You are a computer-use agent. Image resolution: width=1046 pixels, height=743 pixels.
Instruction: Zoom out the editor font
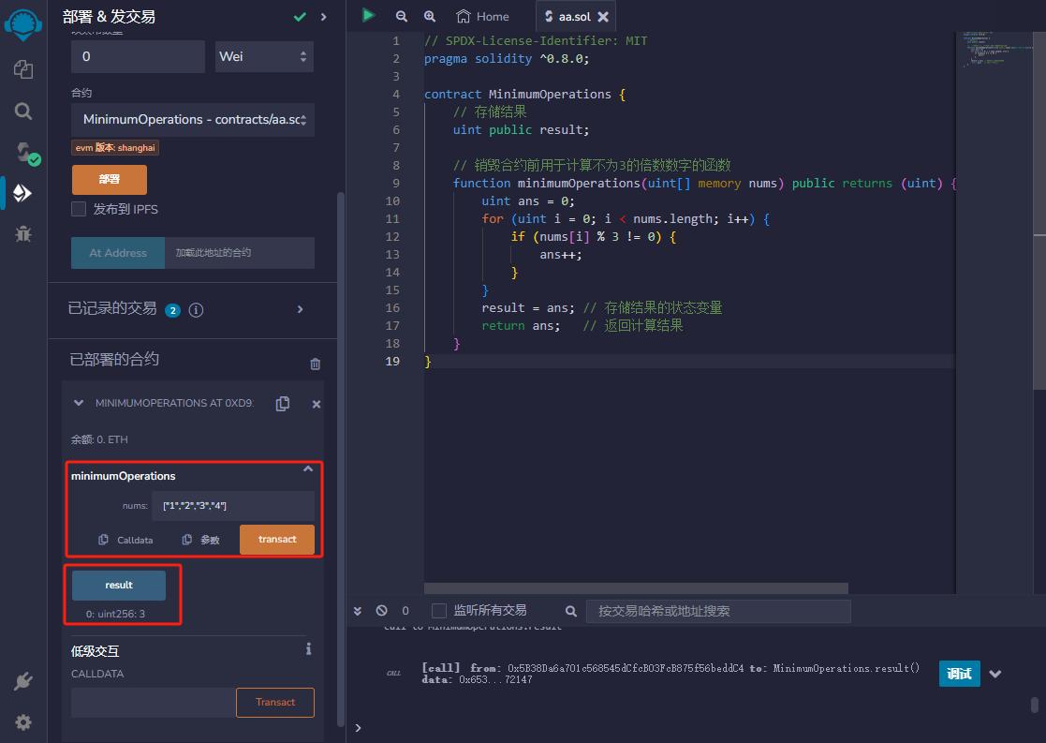click(x=401, y=16)
